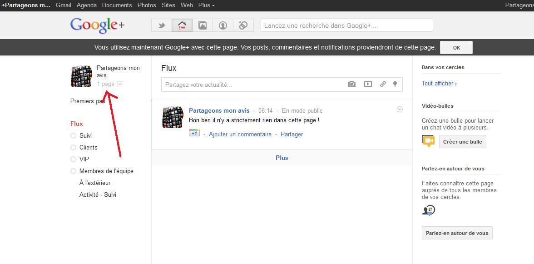Click En mode public visibility label

pyautogui.click(x=302, y=111)
